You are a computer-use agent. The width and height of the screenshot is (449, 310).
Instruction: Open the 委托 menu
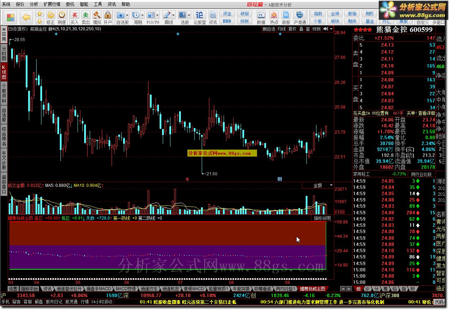click(x=70, y=5)
